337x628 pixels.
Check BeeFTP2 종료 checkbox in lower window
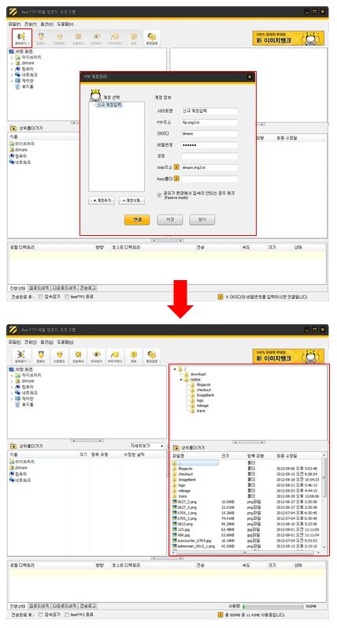67,615
